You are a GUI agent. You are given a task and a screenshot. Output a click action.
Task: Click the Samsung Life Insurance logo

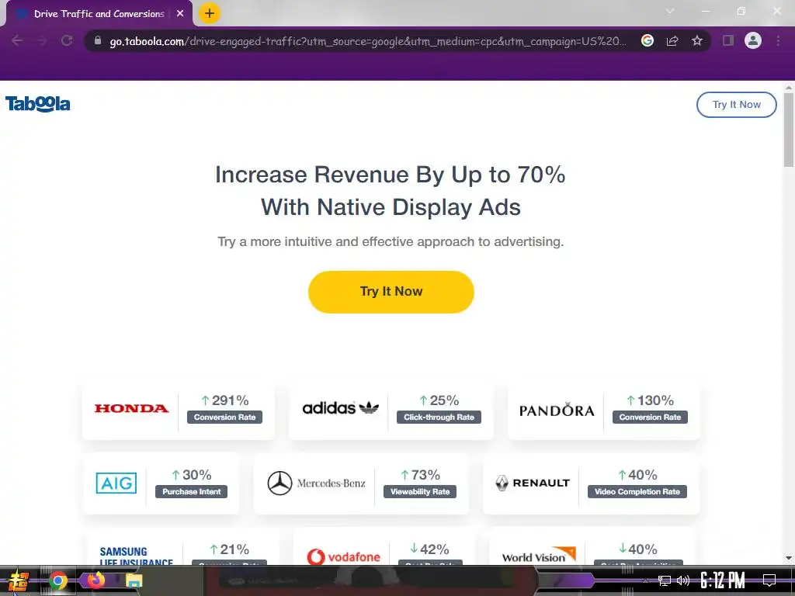click(137, 556)
